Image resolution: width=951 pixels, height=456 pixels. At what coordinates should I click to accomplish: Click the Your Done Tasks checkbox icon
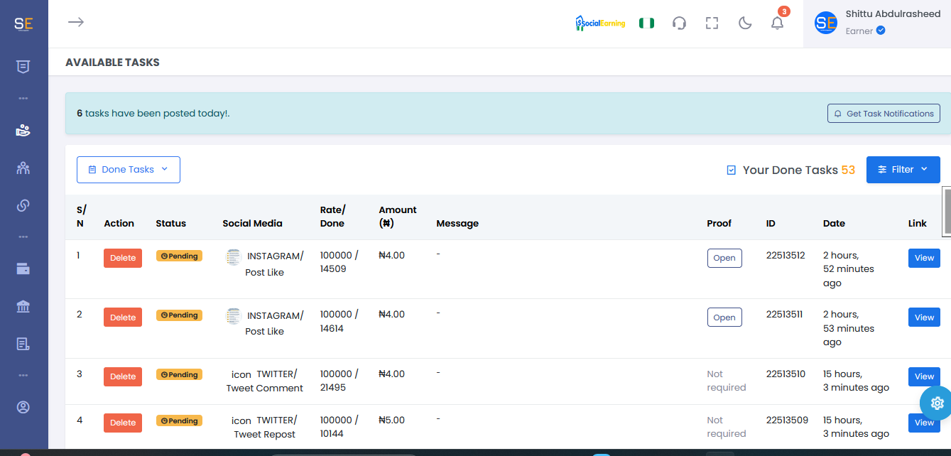click(x=732, y=170)
